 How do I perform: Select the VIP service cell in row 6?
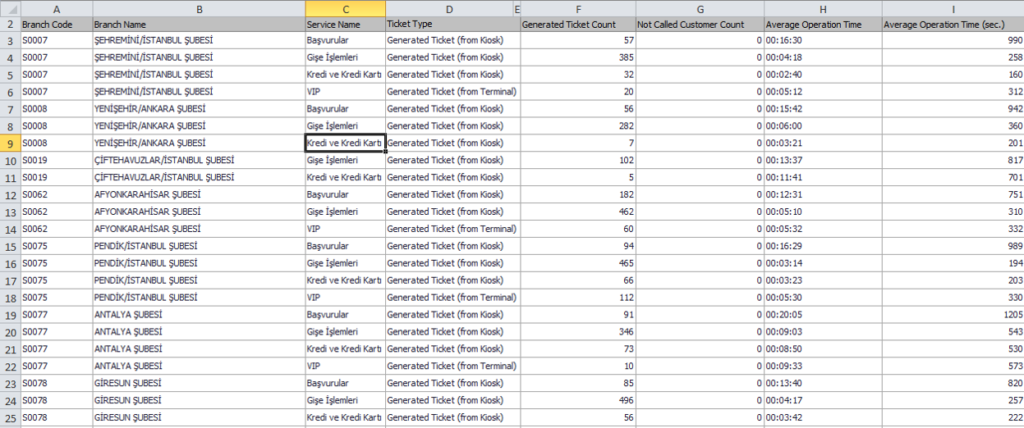click(345, 92)
